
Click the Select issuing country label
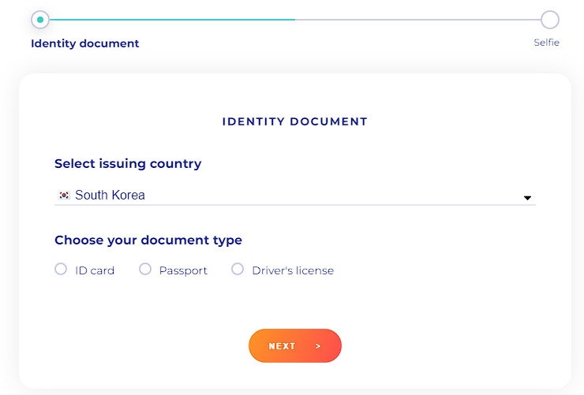tap(128, 164)
